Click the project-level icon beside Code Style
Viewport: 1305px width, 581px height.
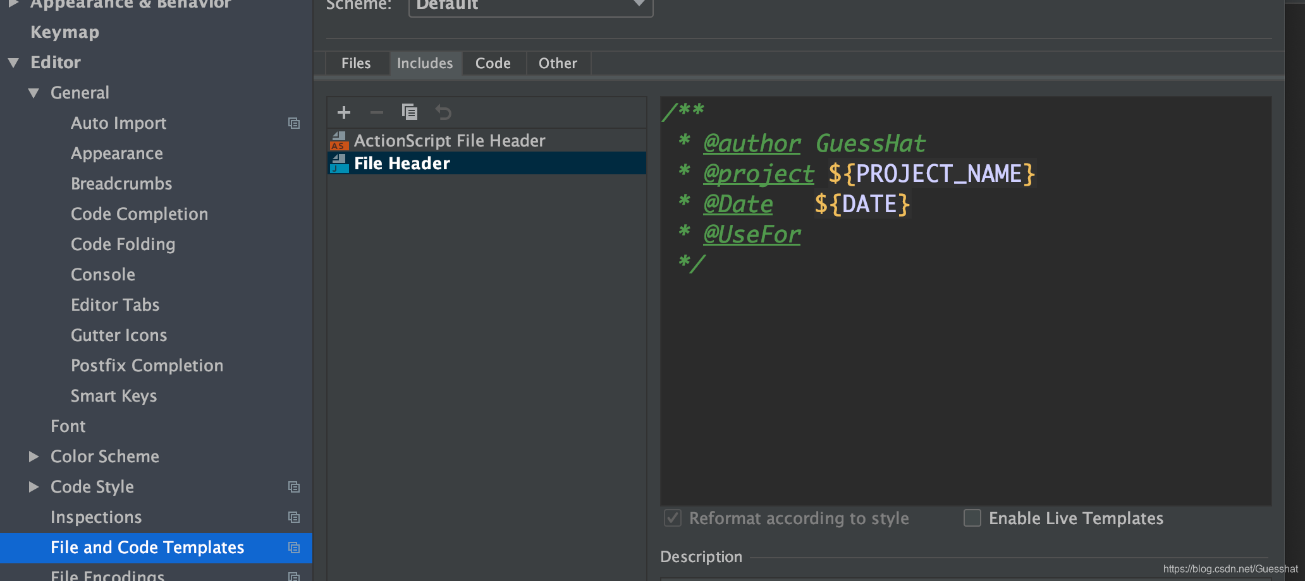pyautogui.click(x=294, y=487)
